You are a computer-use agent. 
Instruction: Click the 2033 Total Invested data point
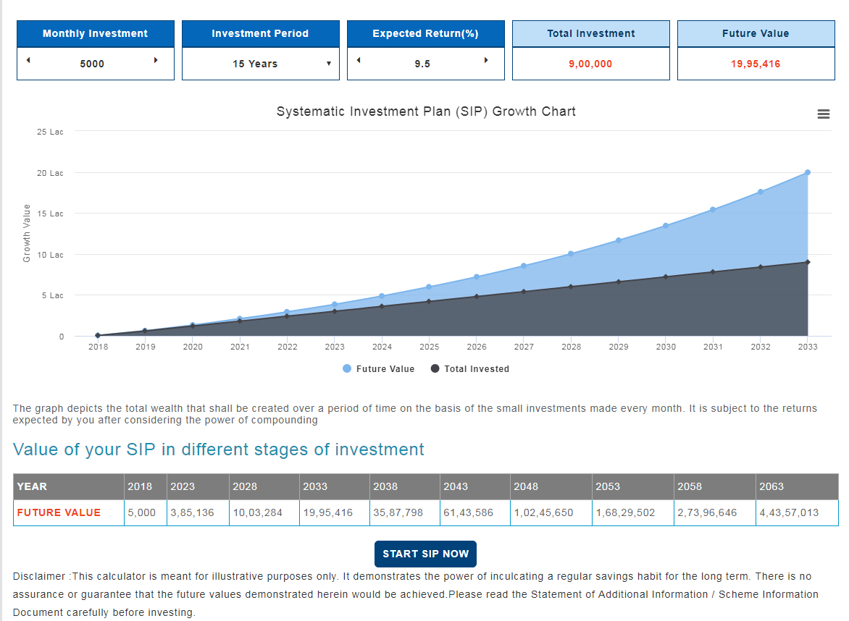pos(807,262)
